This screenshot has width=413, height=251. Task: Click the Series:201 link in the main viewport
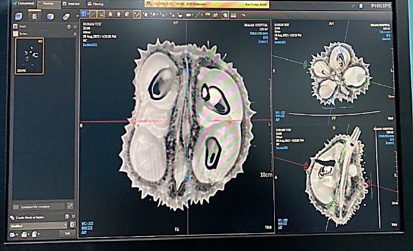pos(90,44)
